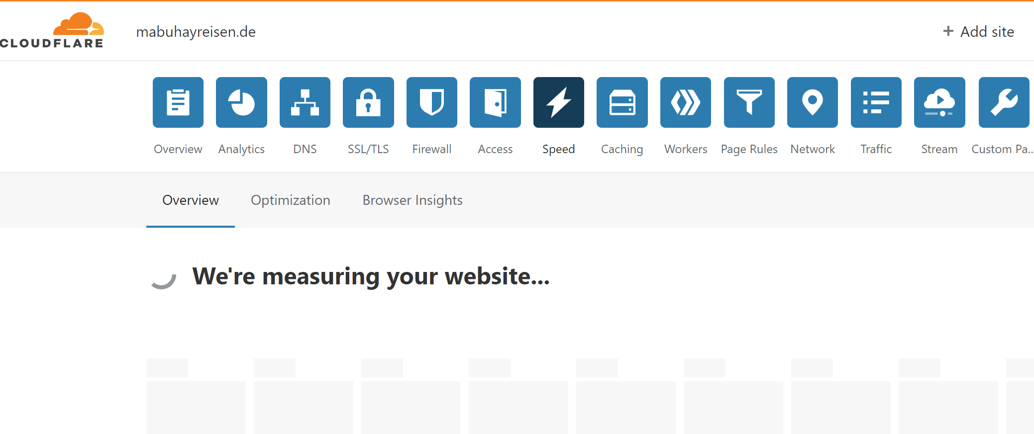The image size is (1034, 434).
Task: Switch to the Optimization tab
Action: [291, 200]
